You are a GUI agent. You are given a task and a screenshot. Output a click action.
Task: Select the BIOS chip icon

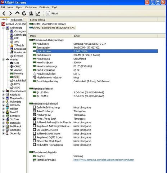pos(12,84)
